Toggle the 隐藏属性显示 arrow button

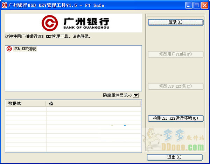[136, 95]
